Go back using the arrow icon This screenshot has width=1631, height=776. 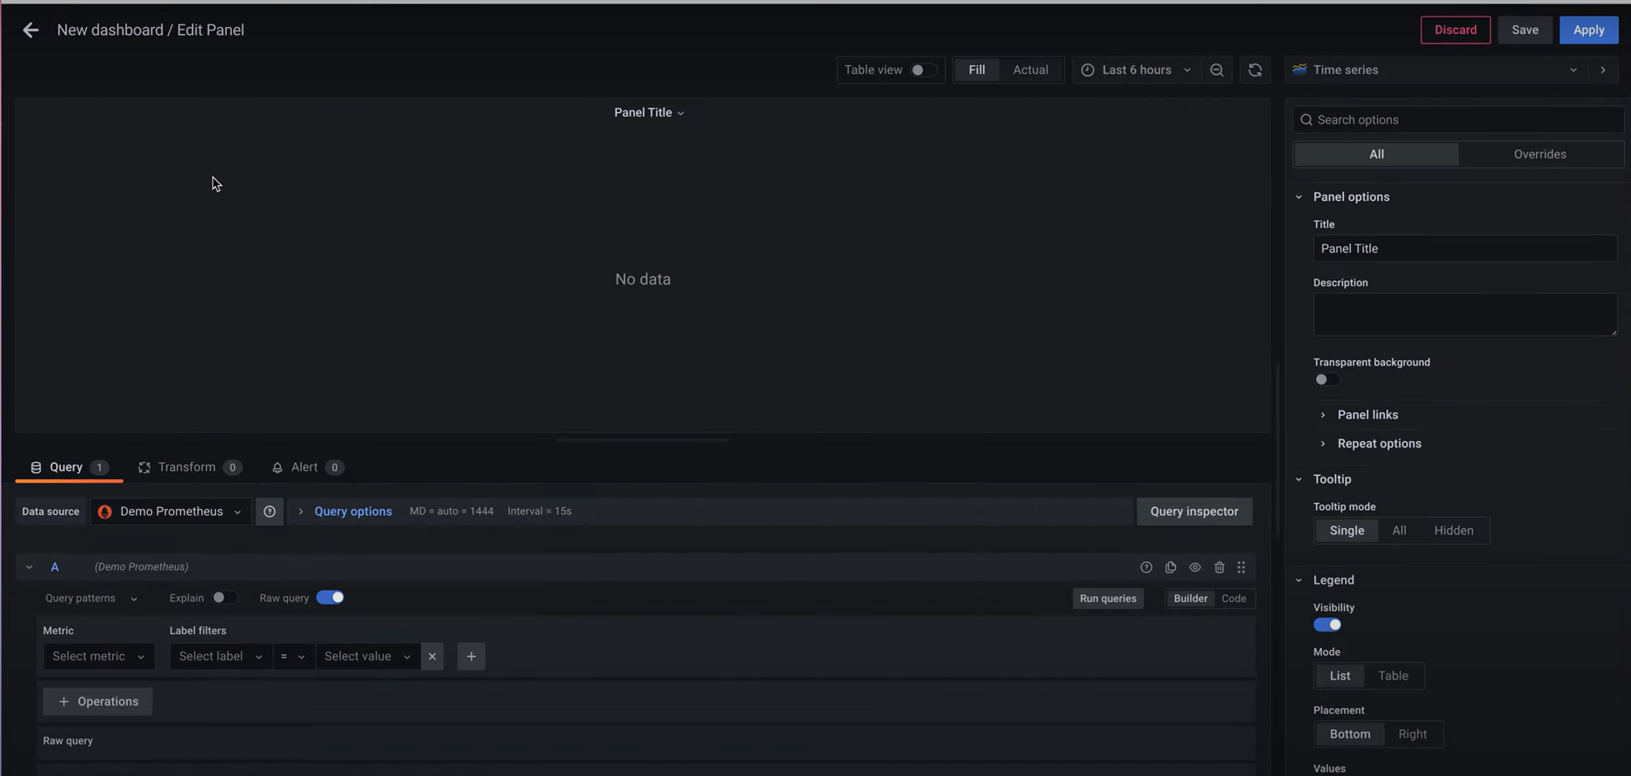coord(30,30)
